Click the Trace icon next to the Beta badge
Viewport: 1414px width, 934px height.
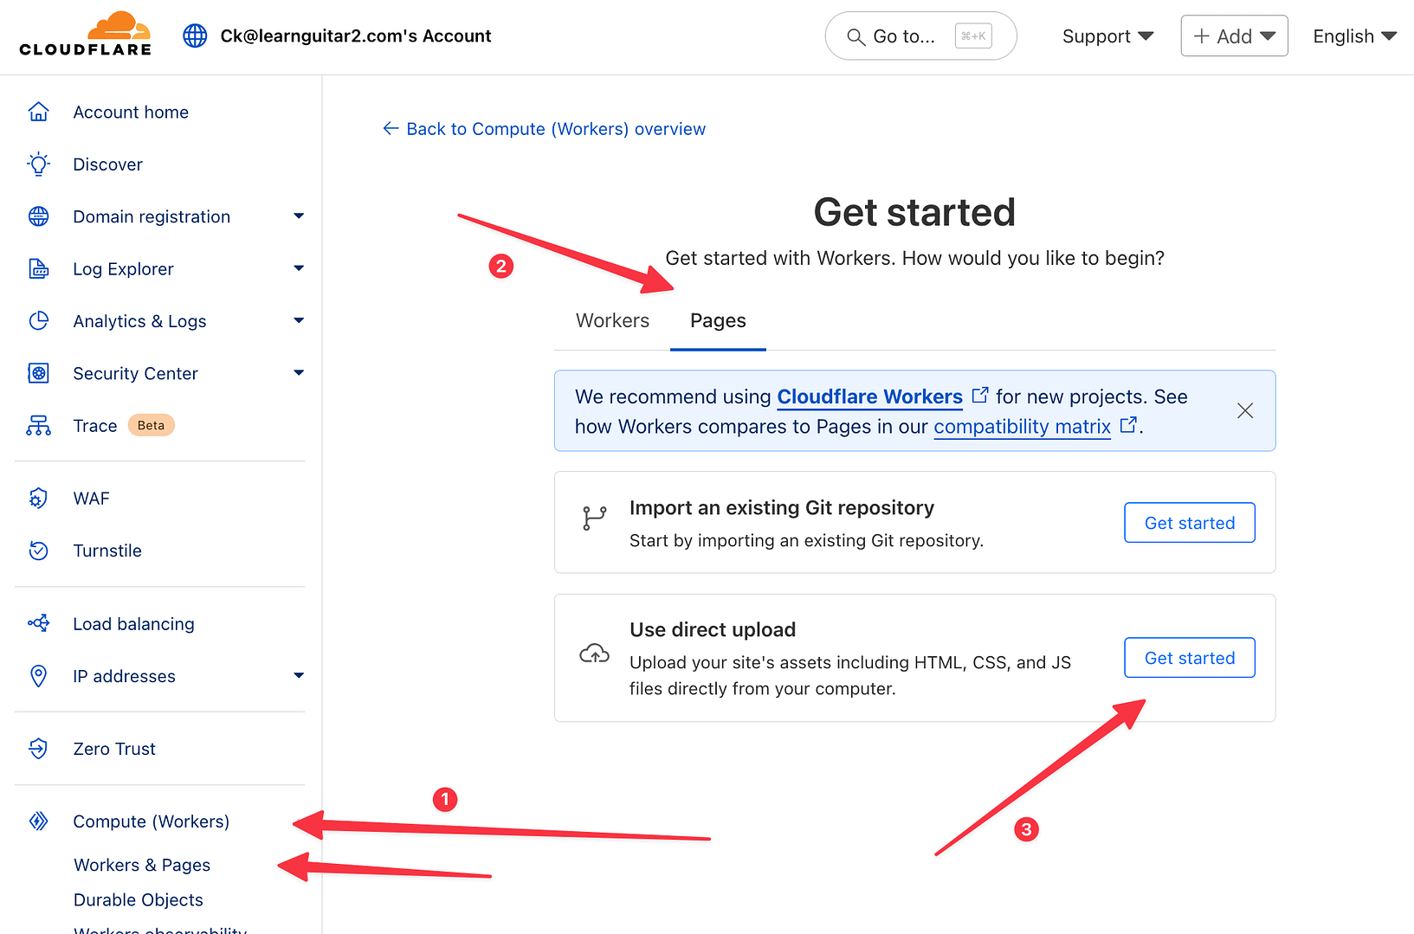38,425
